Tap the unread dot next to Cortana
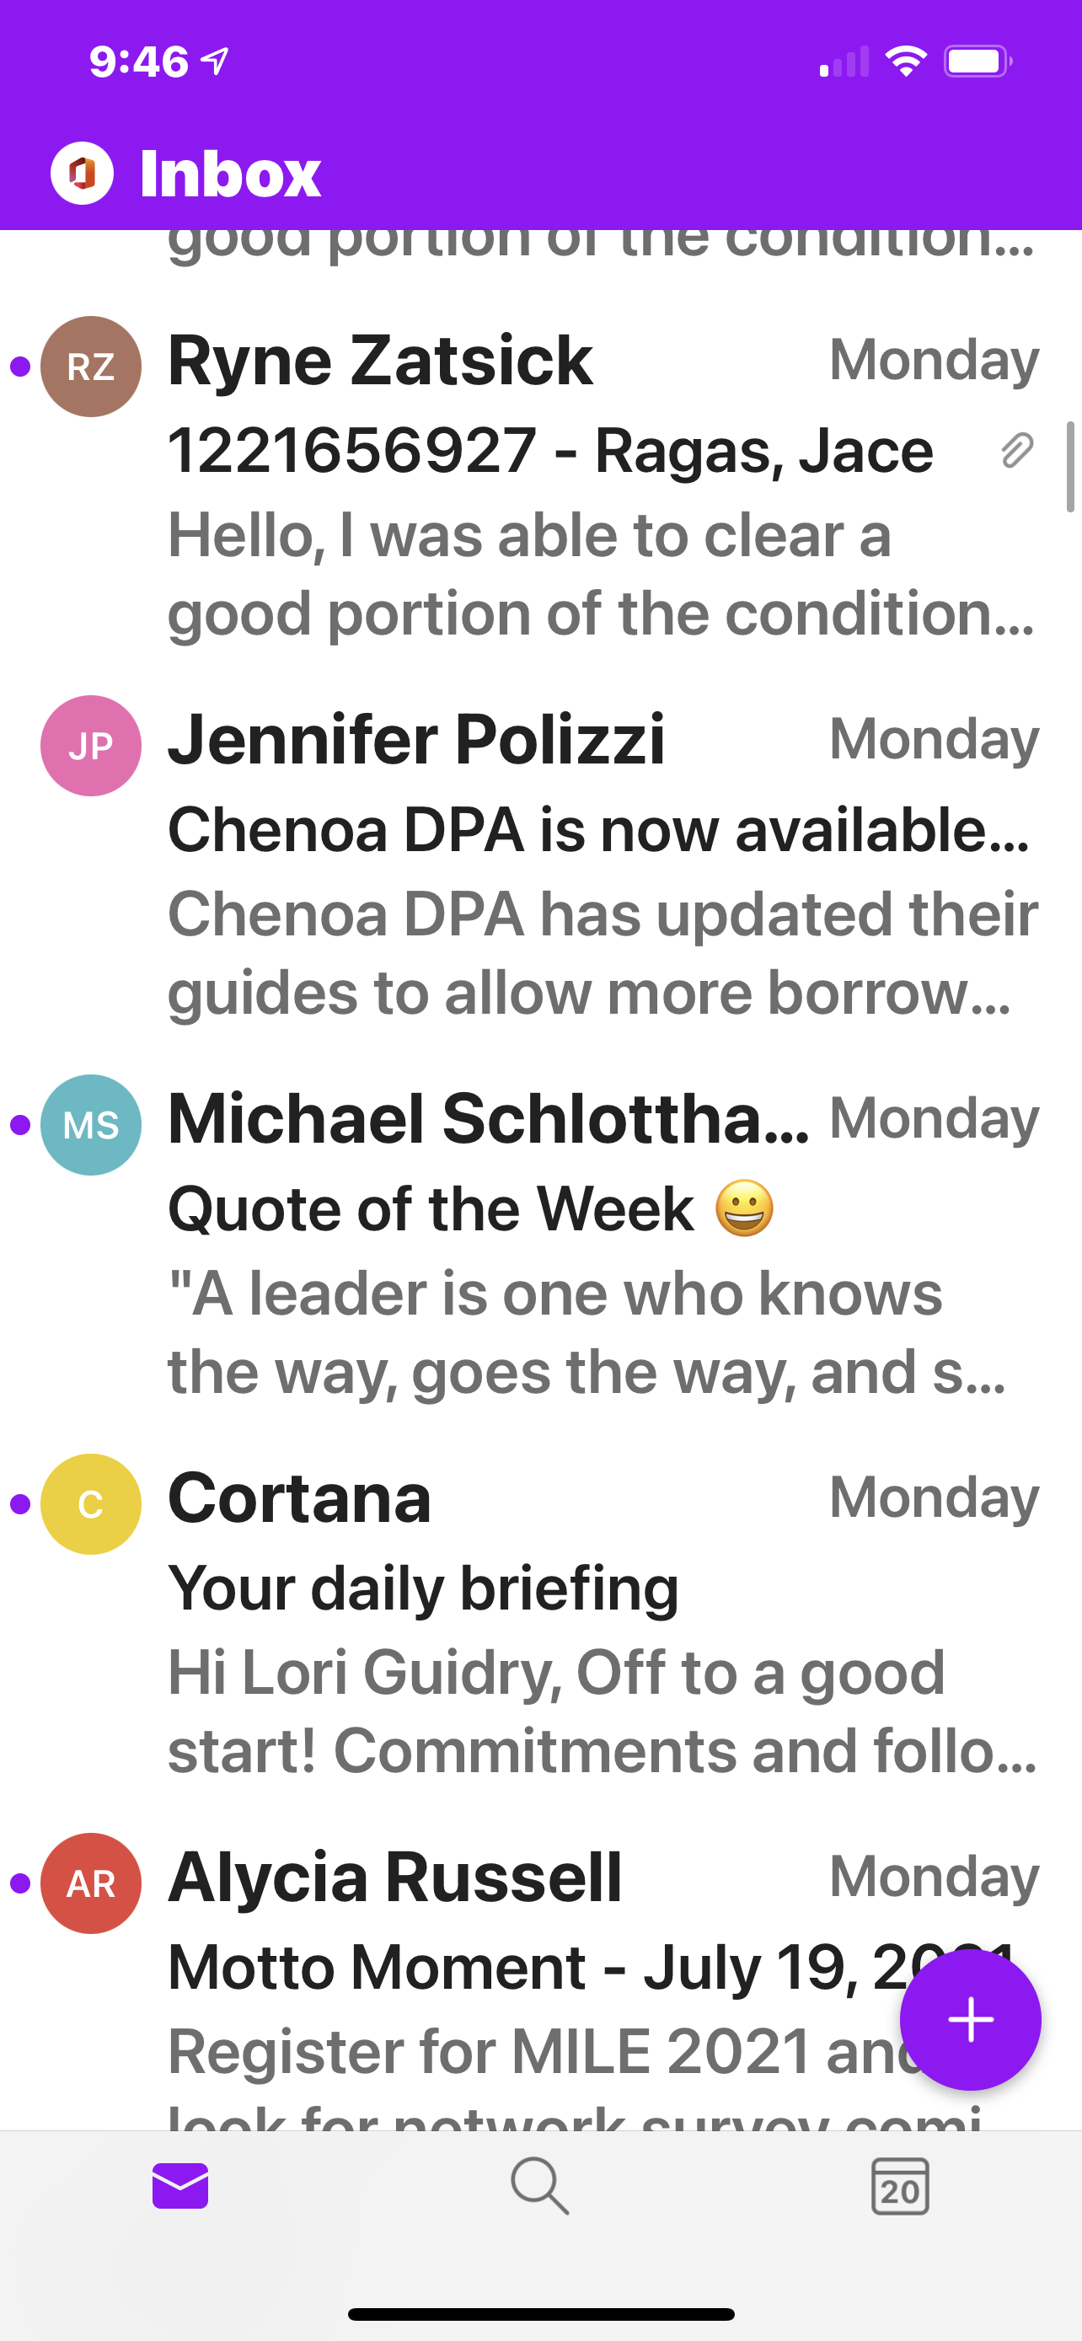 click(20, 1504)
